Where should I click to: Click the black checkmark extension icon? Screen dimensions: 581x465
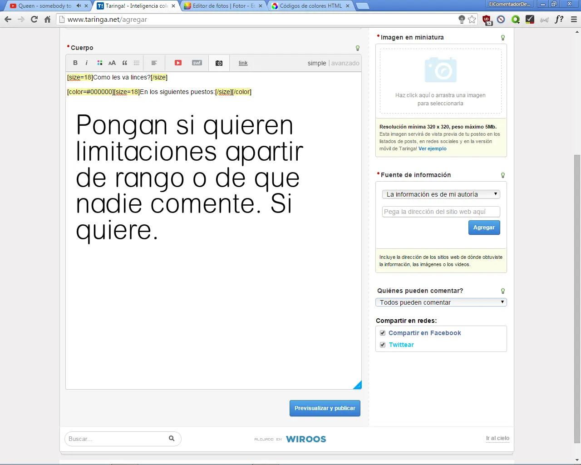click(x=530, y=19)
